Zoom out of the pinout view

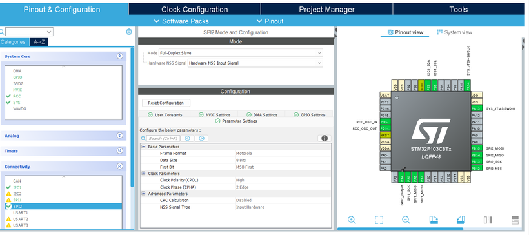coord(406,220)
